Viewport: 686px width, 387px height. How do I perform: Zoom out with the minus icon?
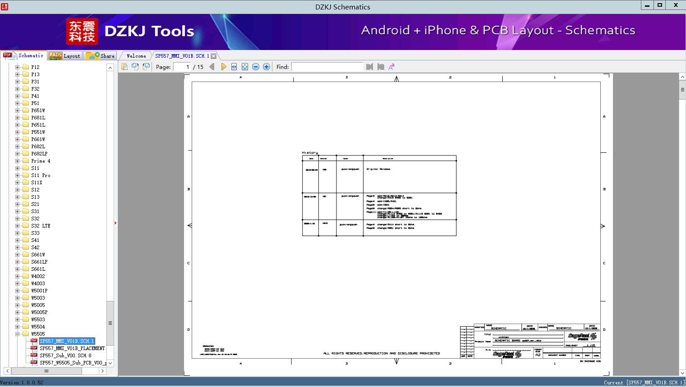click(256, 67)
